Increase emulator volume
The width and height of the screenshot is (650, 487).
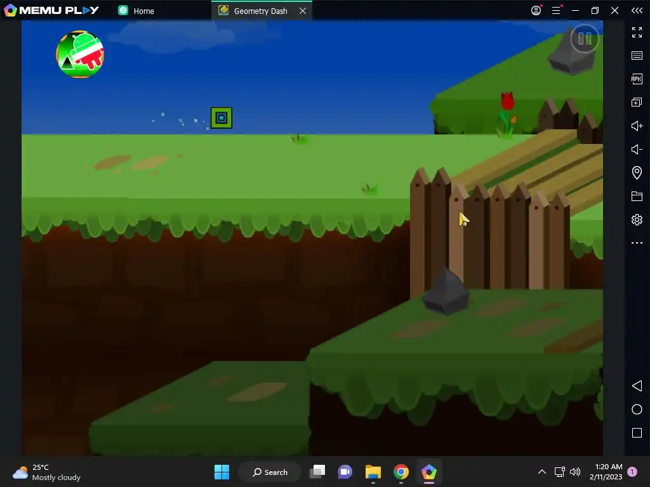tap(637, 126)
